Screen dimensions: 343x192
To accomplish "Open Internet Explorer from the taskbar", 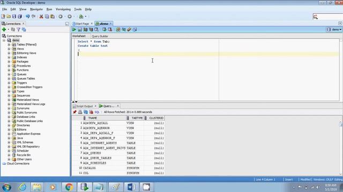I will [x=23, y=187].
